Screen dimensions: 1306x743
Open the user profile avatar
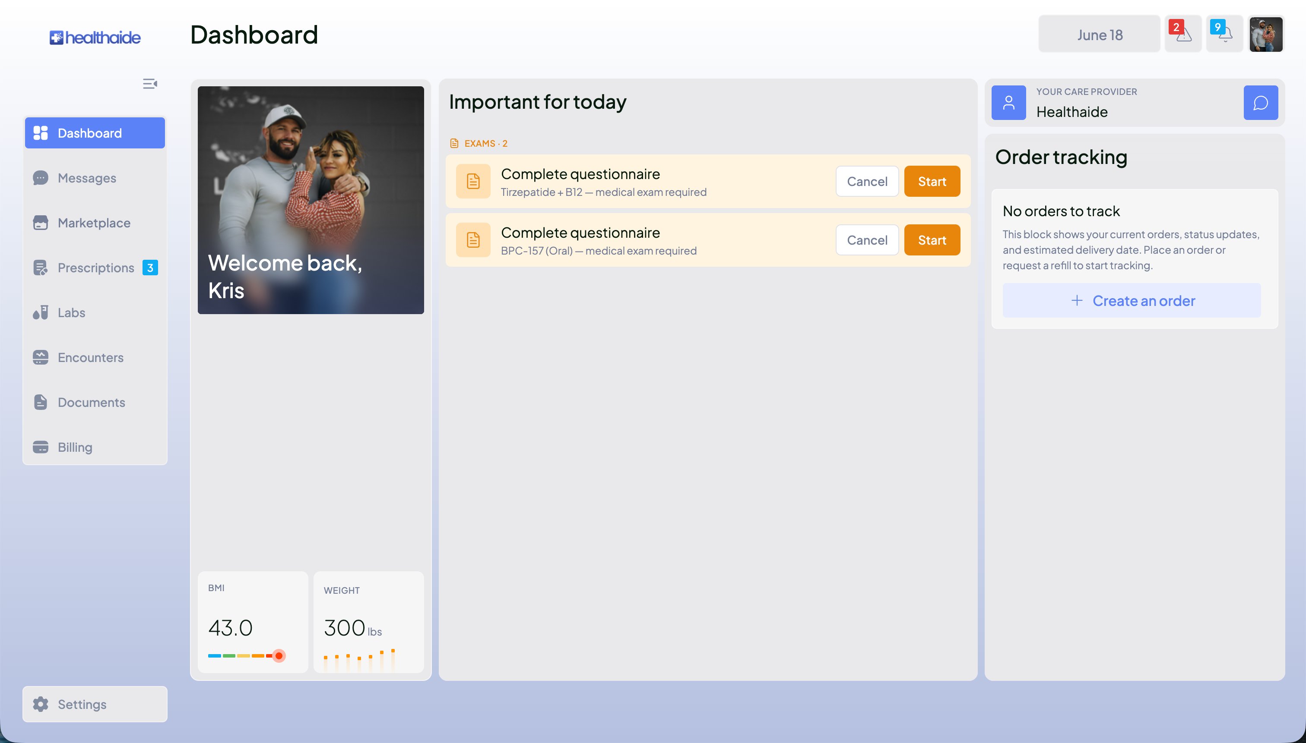1266,34
